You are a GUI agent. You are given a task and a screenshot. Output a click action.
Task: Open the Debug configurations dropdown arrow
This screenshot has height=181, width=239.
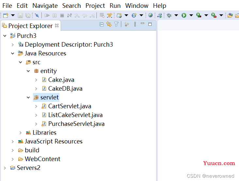tap(176, 15)
